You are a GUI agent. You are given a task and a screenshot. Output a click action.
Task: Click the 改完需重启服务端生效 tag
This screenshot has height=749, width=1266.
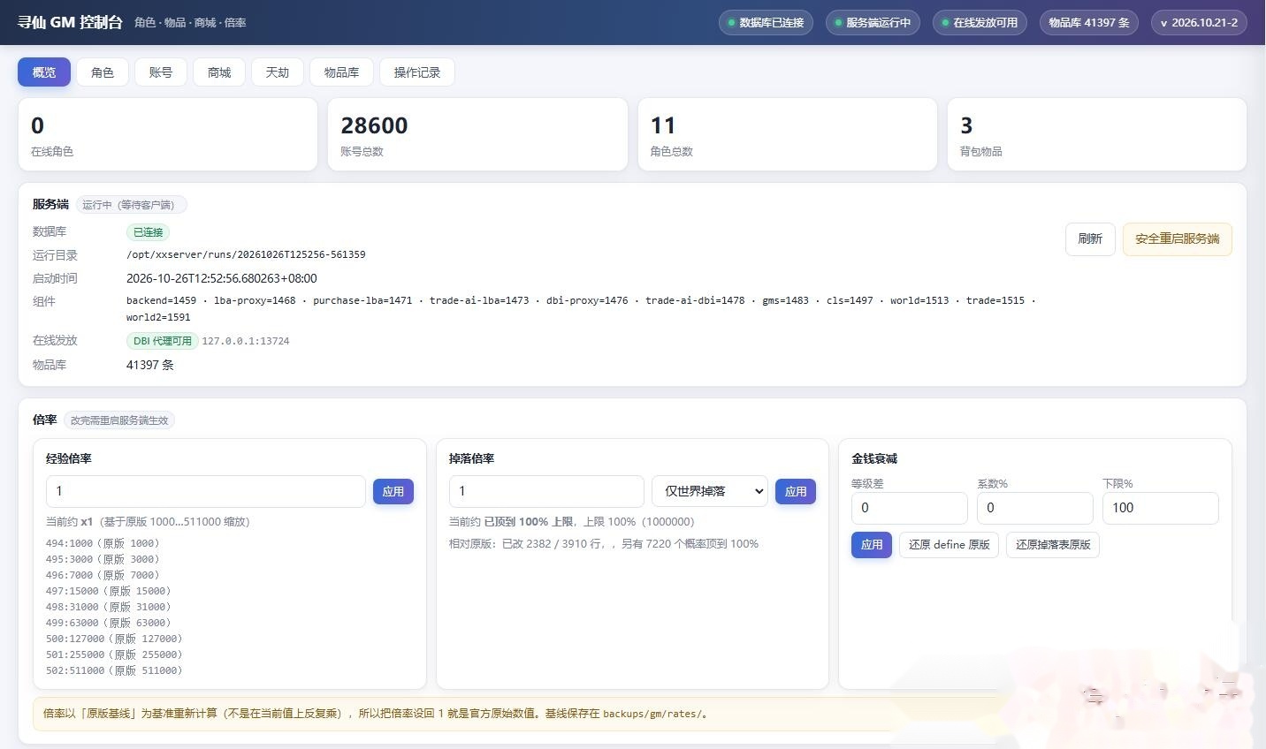[119, 420]
